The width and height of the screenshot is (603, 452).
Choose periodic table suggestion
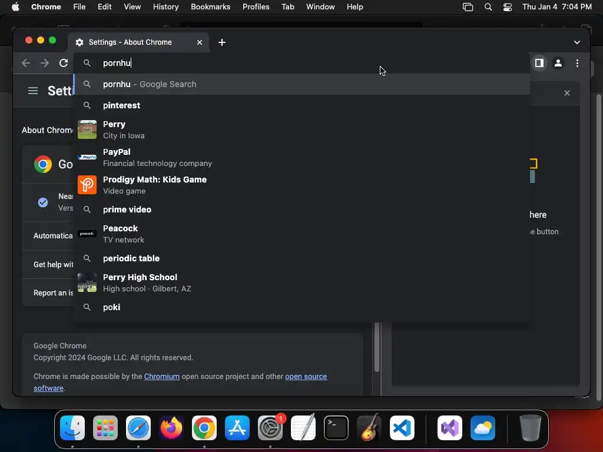pos(302,258)
